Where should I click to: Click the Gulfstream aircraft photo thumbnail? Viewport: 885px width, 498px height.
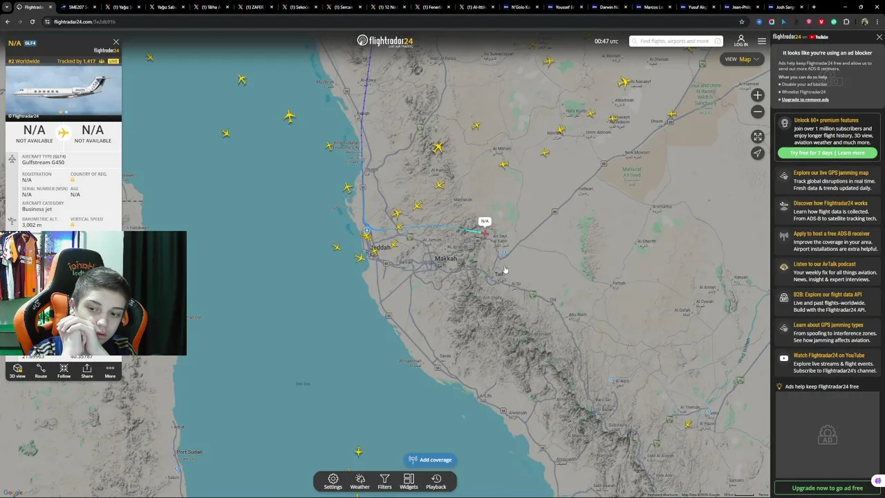[63, 93]
